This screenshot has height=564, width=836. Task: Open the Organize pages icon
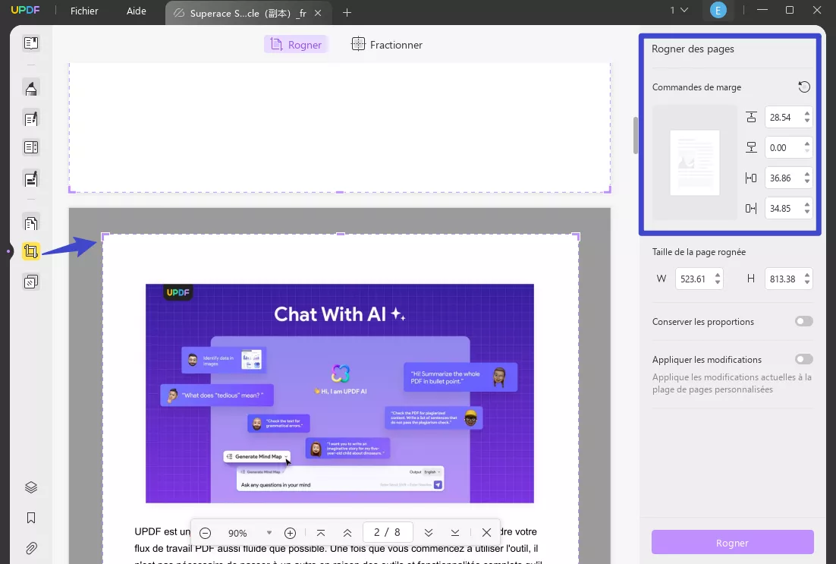tap(31, 222)
